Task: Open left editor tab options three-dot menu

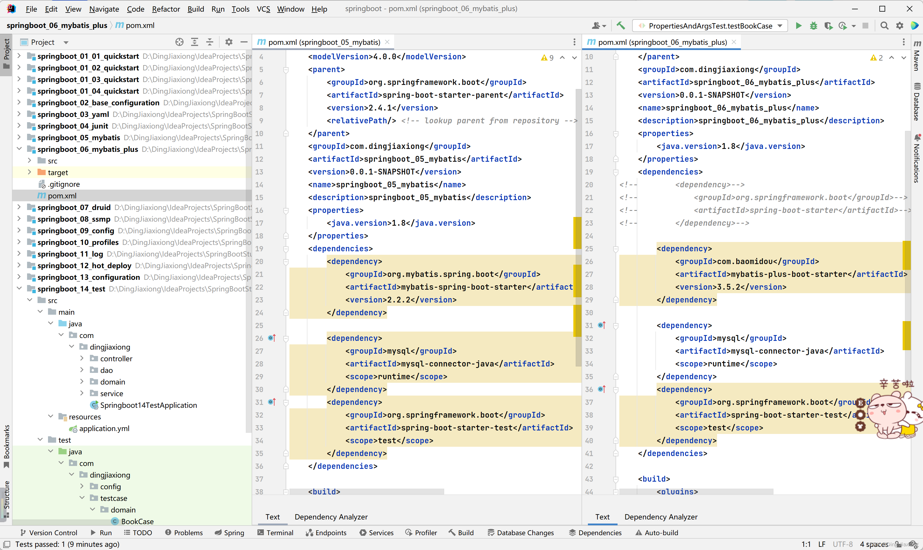Action: tap(575, 42)
